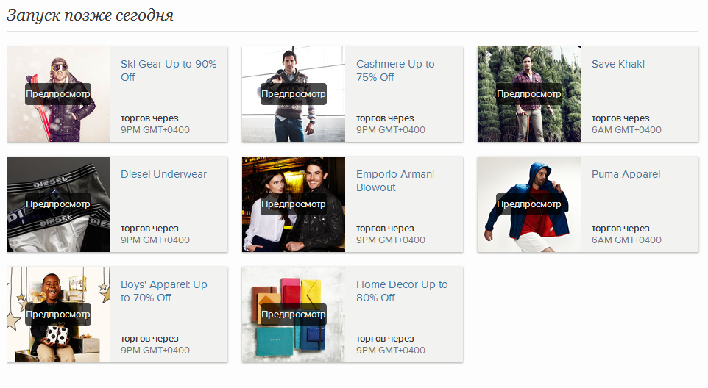Open the Emporio Armani Blowout link

pos(395,181)
